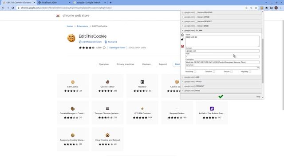Switch to the Google Search browser tab
This screenshot has width=284, height=160.
[x=90, y=3]
